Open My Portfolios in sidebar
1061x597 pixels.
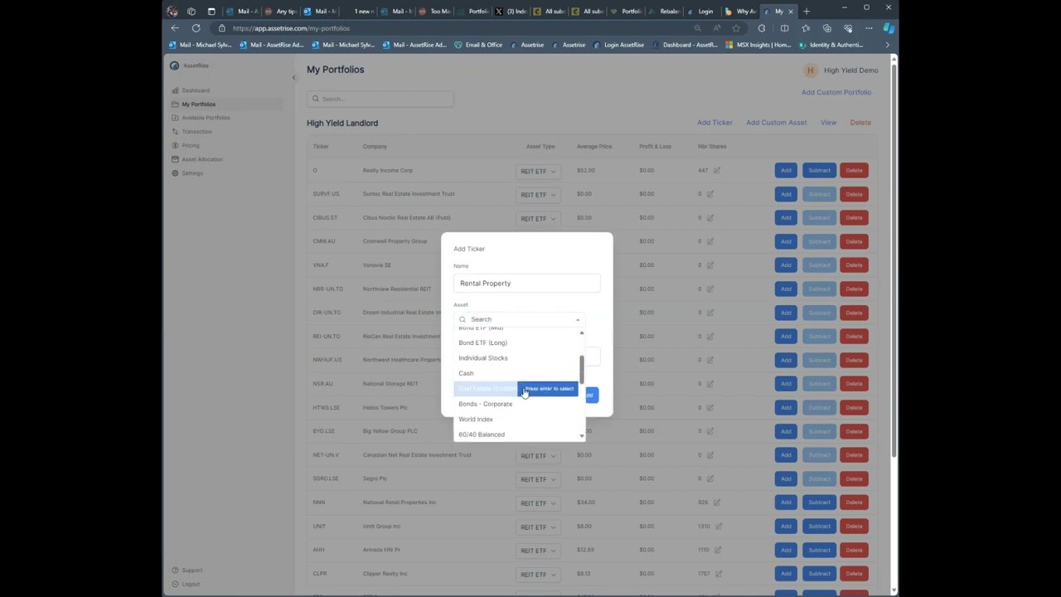pos(198,104)
